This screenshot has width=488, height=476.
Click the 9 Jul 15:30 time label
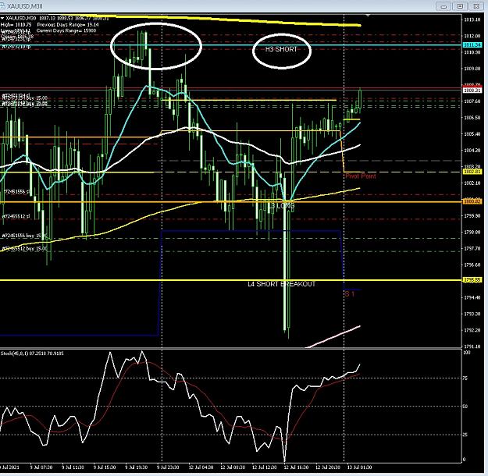(105, 467)
